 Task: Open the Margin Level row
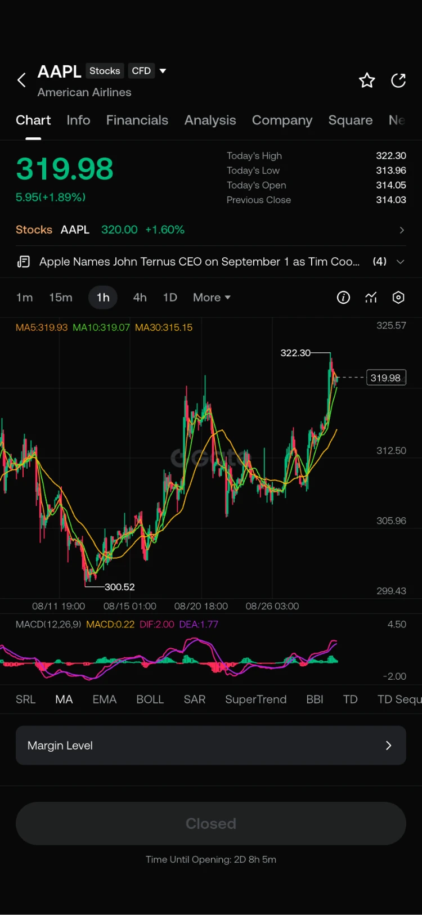coord(211,746)
